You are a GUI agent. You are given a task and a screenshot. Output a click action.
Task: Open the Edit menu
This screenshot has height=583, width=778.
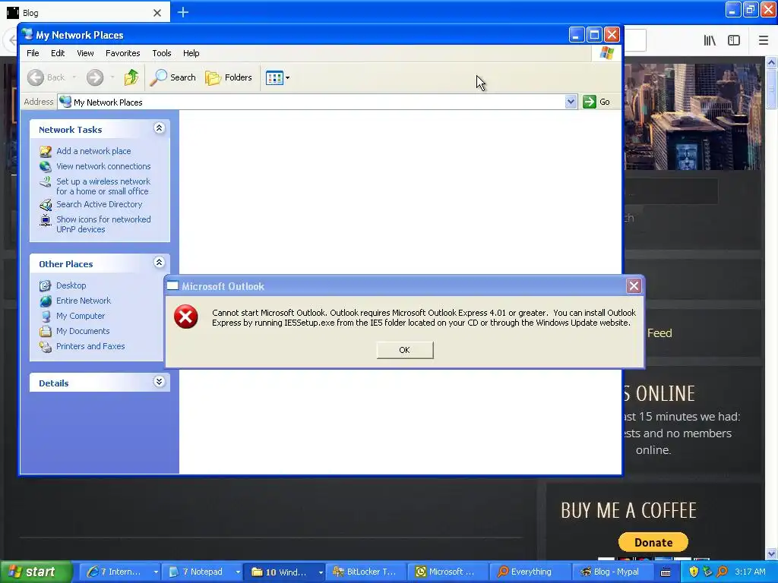point(58,53)
